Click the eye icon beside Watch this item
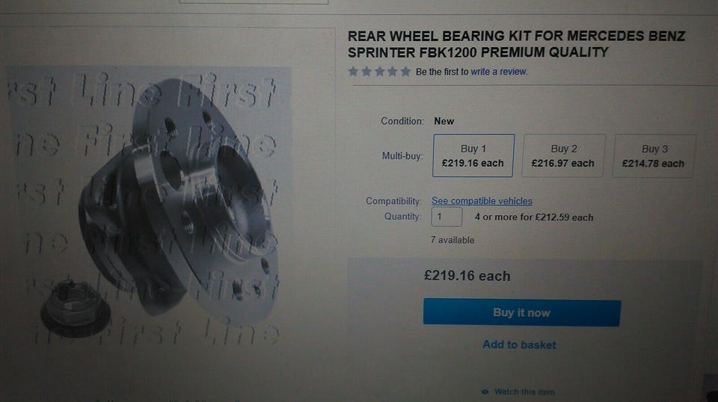The image size is (718, 402). tap(485, 392)
